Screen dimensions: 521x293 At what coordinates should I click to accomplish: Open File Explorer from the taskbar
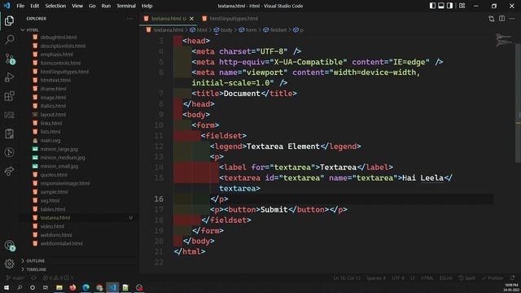pos(59,287)
